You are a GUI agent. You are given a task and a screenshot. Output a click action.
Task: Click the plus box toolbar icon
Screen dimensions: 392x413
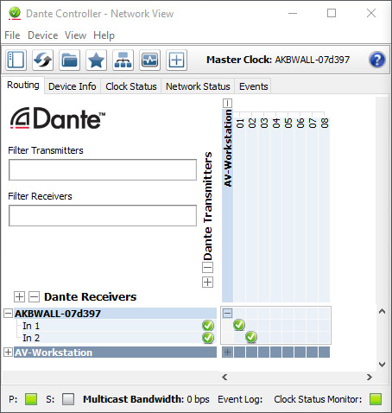pos(176,60)
